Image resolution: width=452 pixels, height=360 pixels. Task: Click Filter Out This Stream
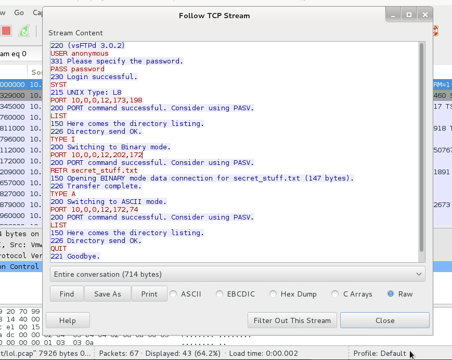292,320
